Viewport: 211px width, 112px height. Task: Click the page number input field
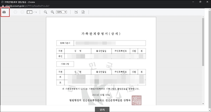pyautogui.click(x=30, y=12)
